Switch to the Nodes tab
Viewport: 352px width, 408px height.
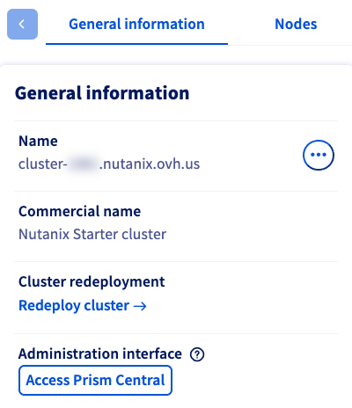click(296, 24)
